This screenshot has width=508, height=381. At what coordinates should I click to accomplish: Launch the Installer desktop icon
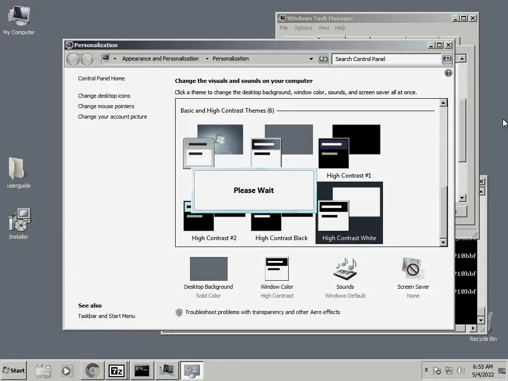tap(18, 224)
